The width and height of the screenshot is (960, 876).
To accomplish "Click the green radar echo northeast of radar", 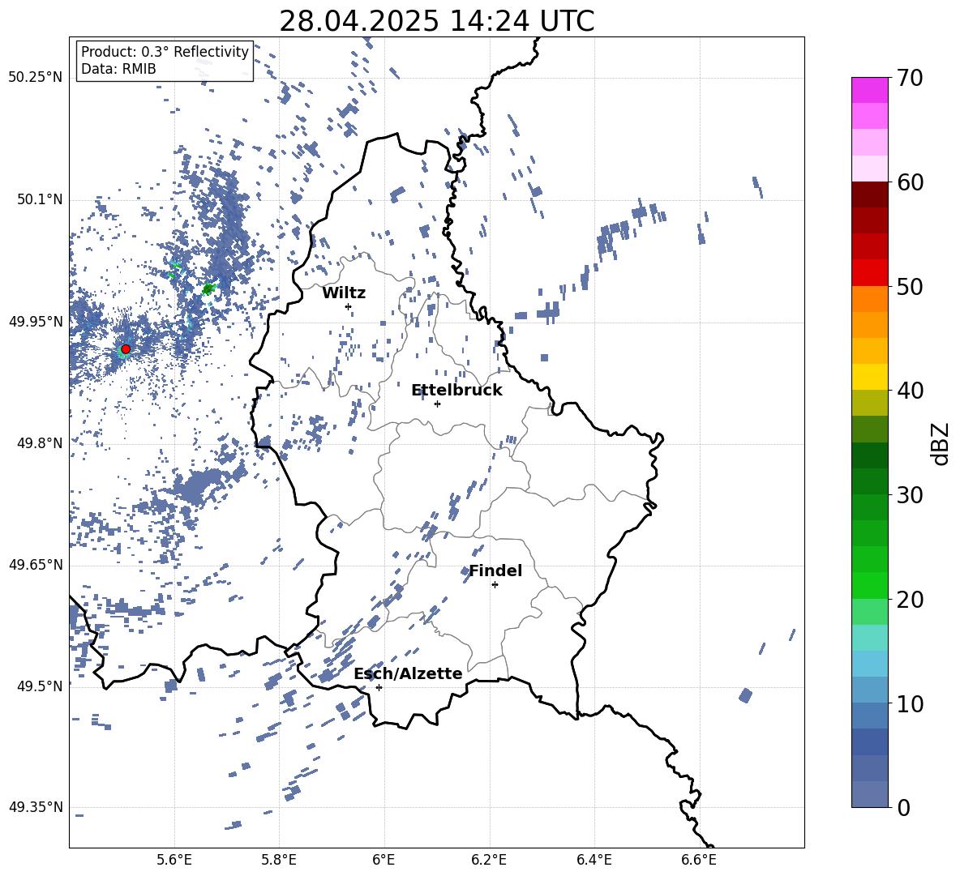I will [208, 288].
